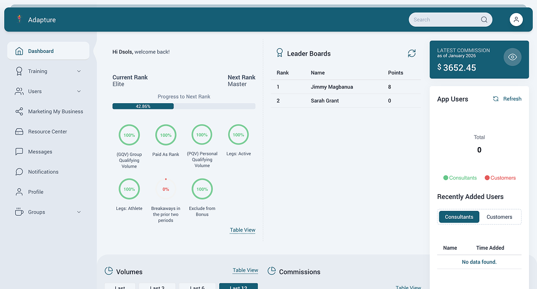Screen dimensions: 537x289
Task: Switch recently added users to Customers
Action: tap(499, 217)
